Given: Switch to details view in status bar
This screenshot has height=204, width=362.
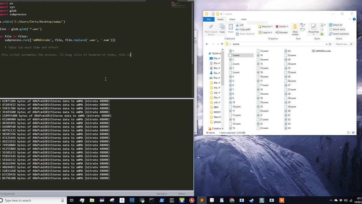Looking at the screenshot, I should point(349,133).
